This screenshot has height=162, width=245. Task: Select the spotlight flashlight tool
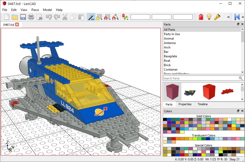pos(217,17)
